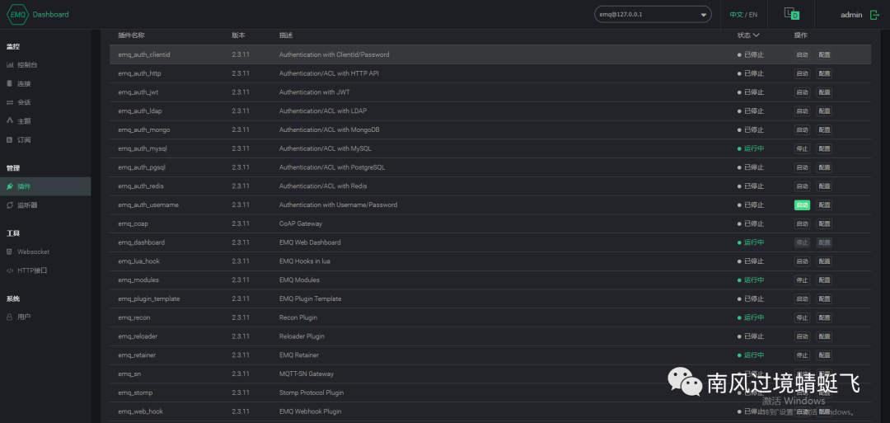The width and height of the screenshot is (890, 423).
Task: Select the emq_dashboard plugin name
Action: [x=142, y=242]
